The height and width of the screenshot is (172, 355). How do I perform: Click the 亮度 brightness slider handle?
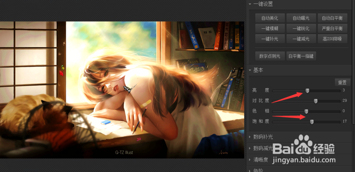coord(307,91)
